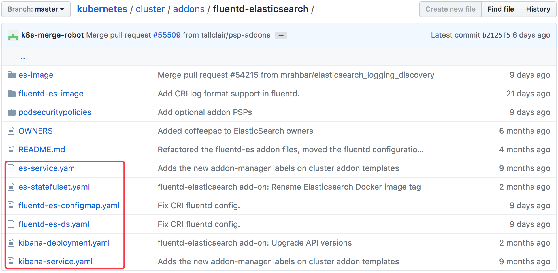Open pull request #55509 link
The height and width of the screenshot is (273, 558).
pos(167,35)
